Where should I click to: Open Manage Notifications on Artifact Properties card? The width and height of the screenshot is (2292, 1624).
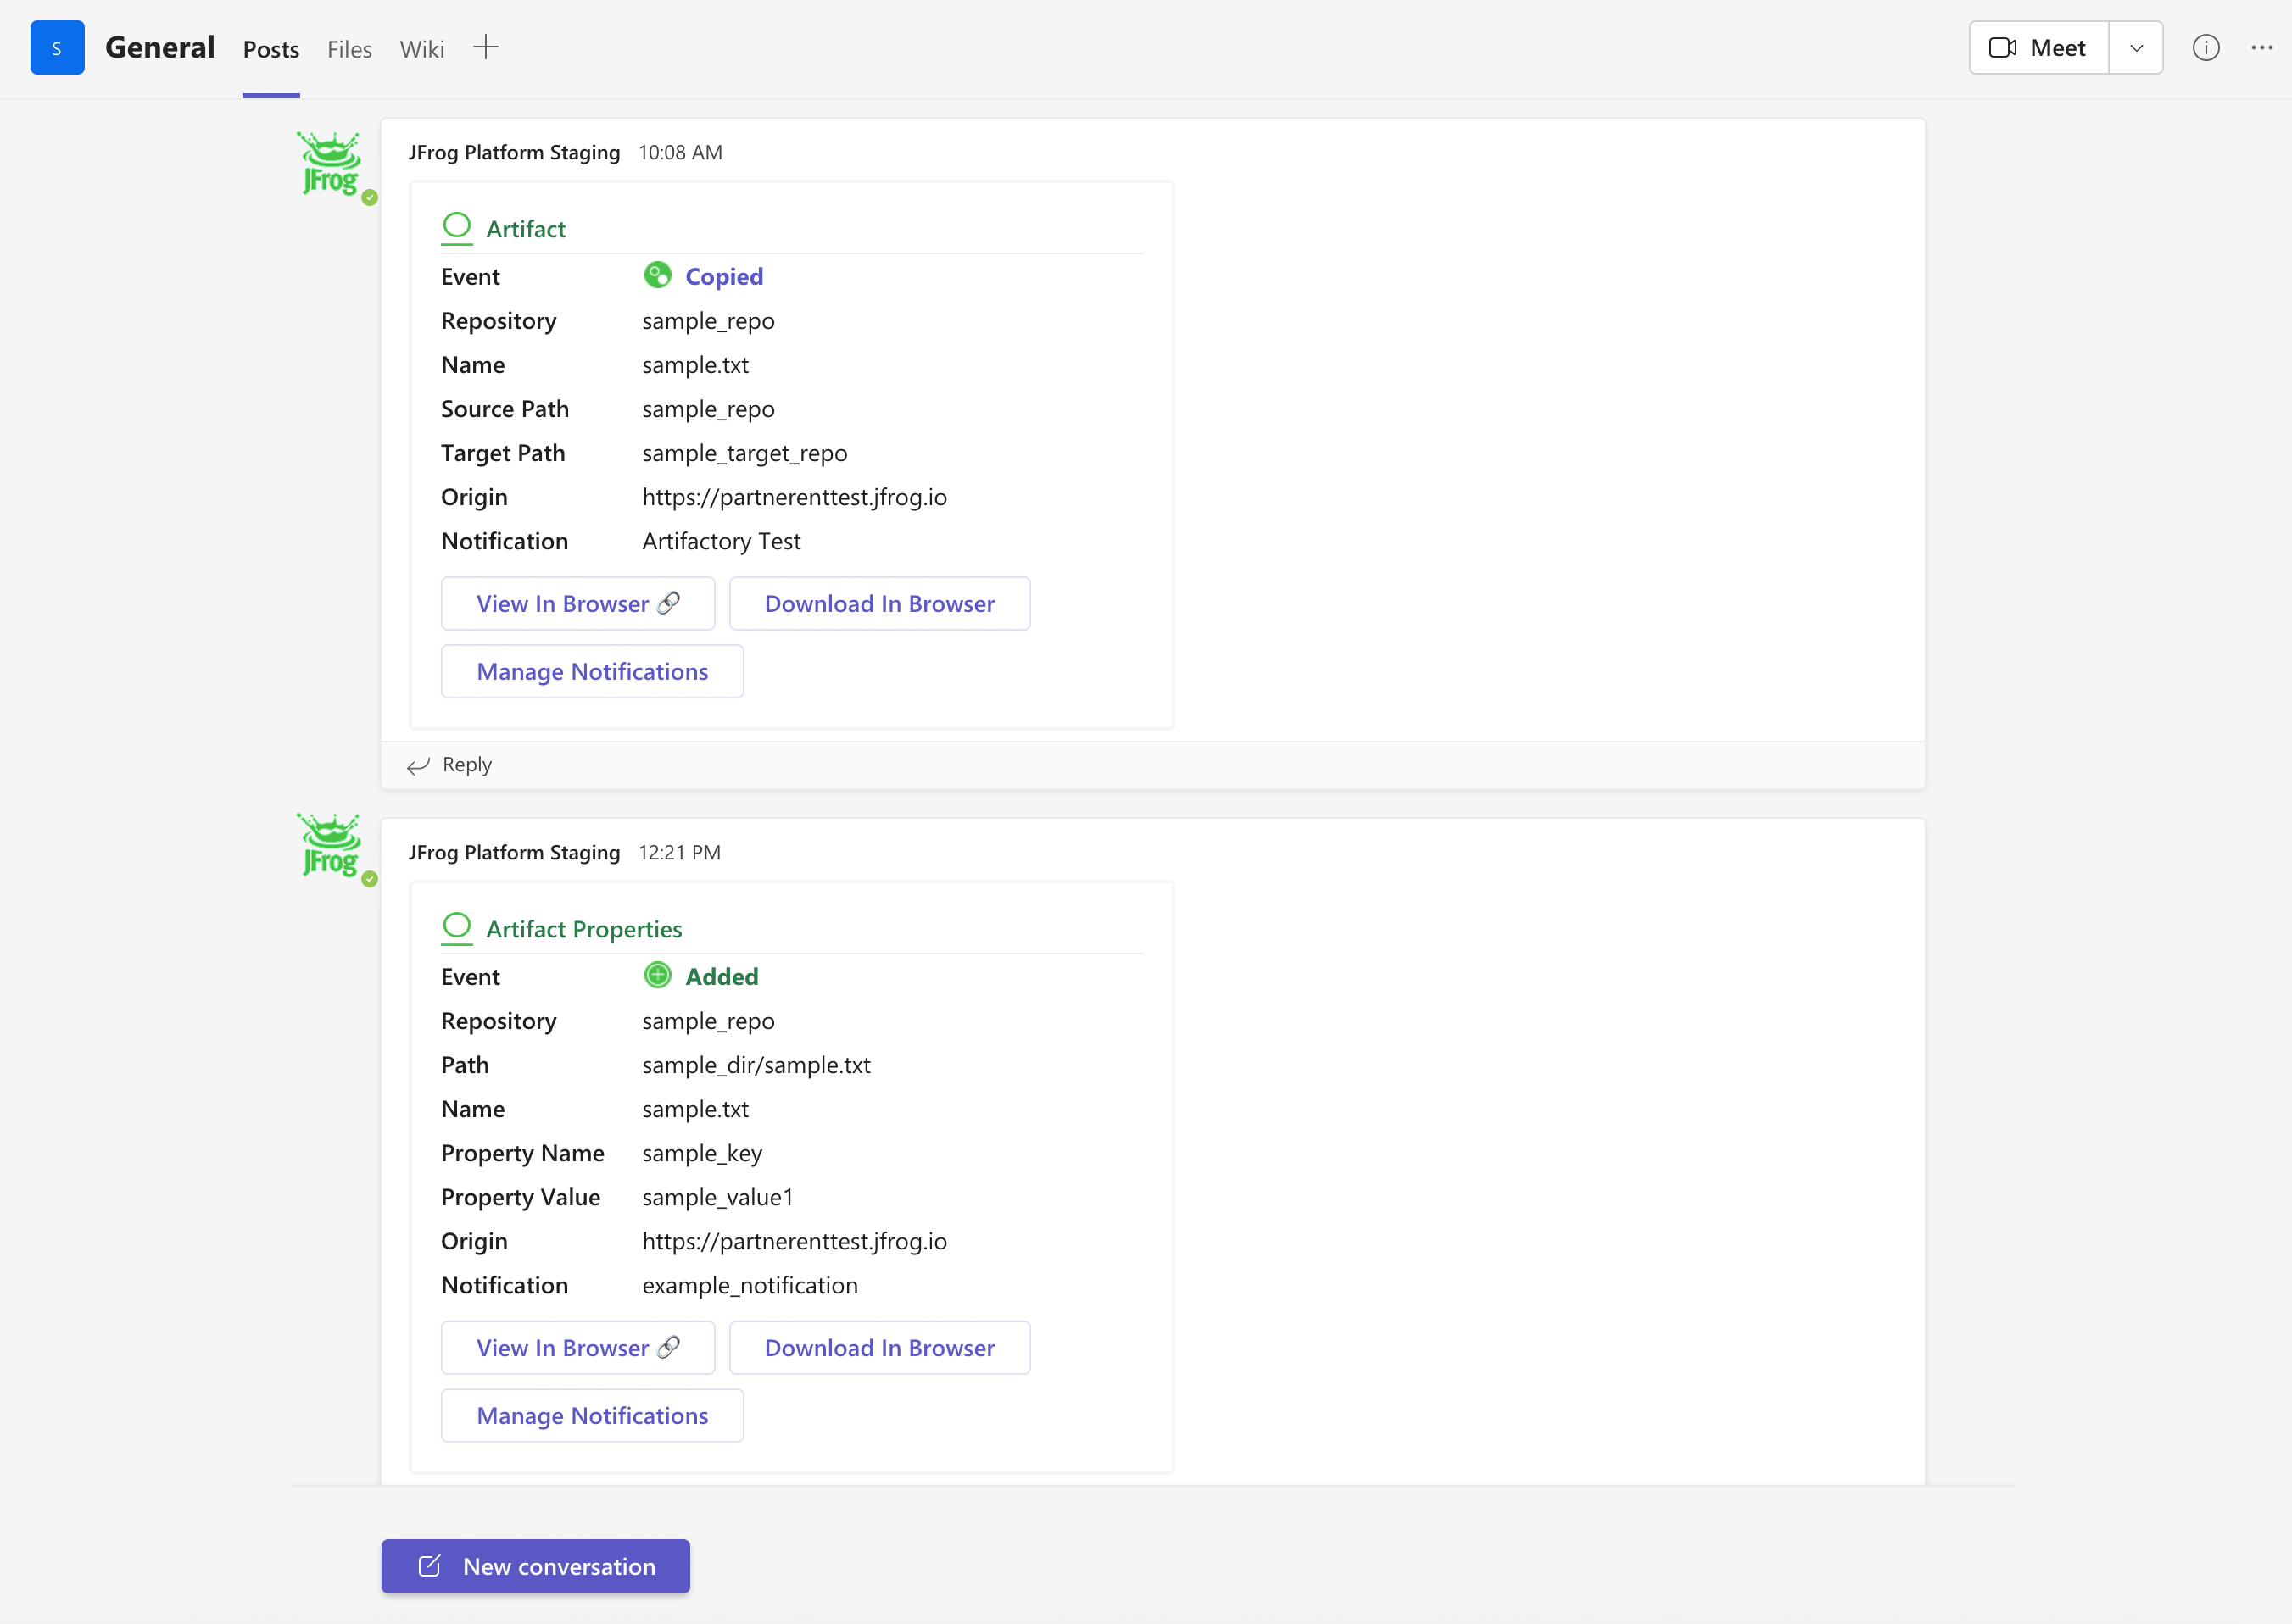point(592,1415)
